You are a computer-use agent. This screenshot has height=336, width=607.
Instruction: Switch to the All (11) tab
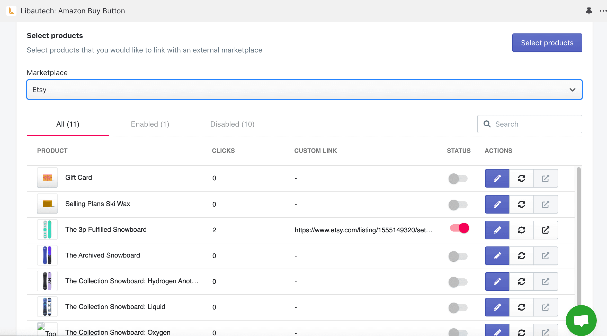click(x=68, y=124)
